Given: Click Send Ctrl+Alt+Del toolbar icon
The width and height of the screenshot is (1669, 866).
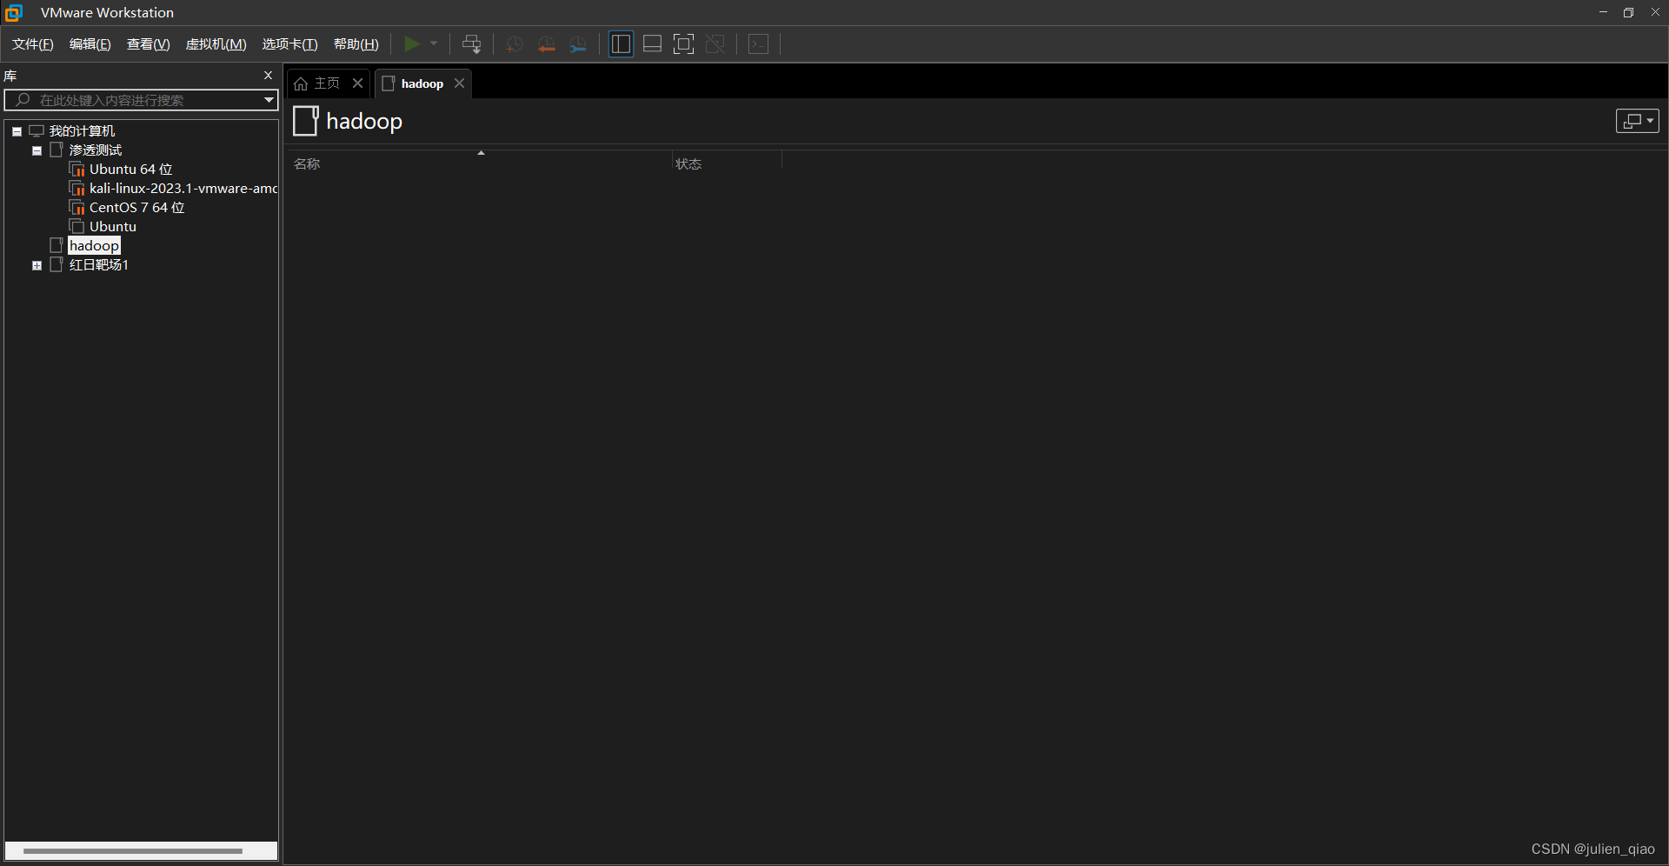Looking at the screenshot, I should click(x=472, y=44).
